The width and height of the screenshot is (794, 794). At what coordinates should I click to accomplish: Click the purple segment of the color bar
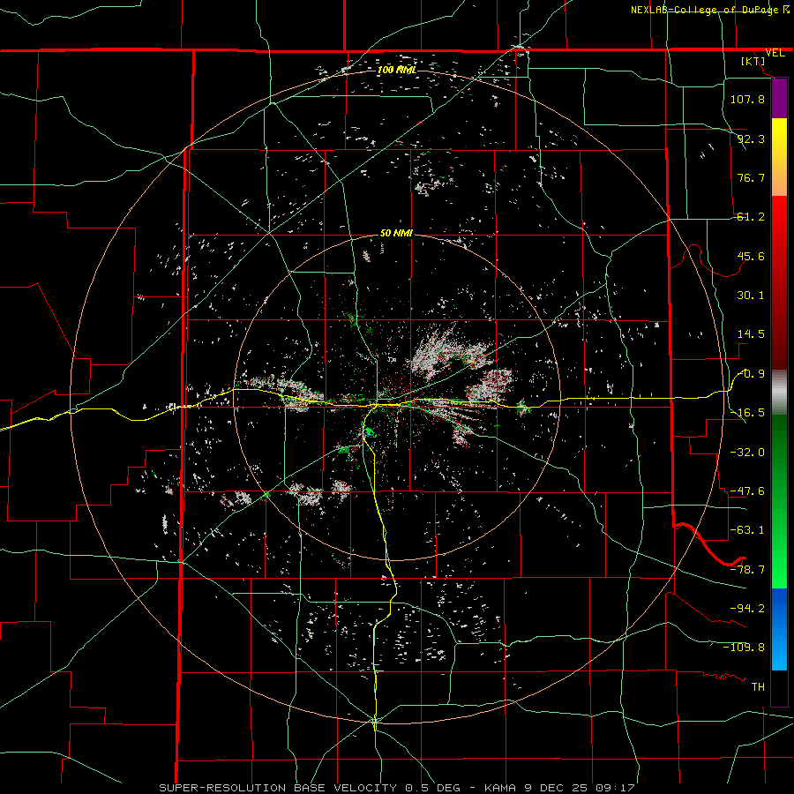pos(779,99)
